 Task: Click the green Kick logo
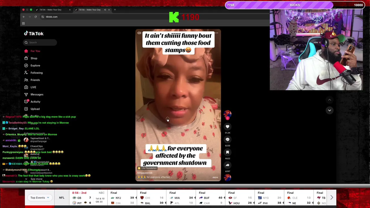point(174,17)
